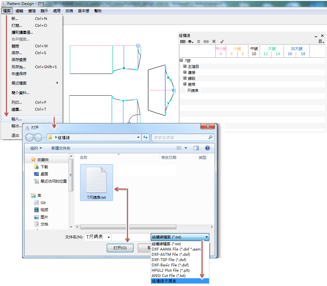The height and width of the screenshot is (286, 327).
Task: Open the 文件名 combo box dropdown arrow
Action: pyautogui.click(x=109, y=237)
